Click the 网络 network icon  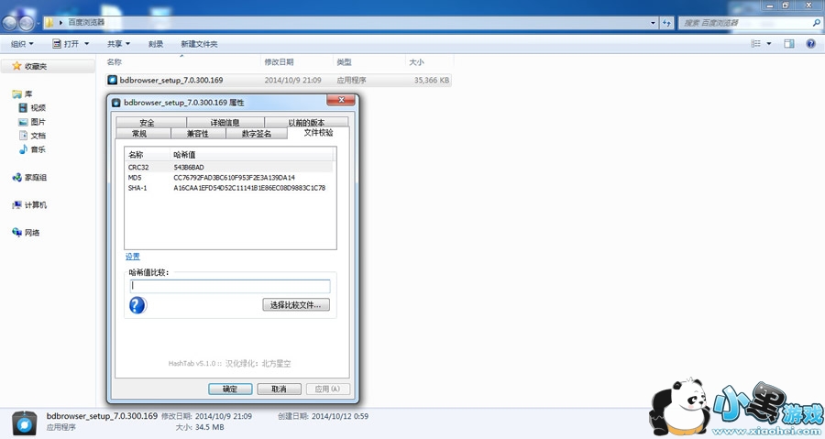click(16, 233)
